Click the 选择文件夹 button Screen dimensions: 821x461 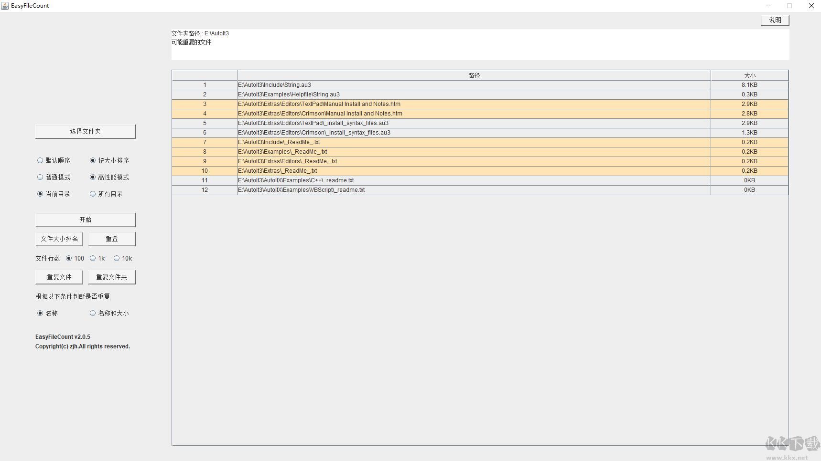click(x=85, y=132)
